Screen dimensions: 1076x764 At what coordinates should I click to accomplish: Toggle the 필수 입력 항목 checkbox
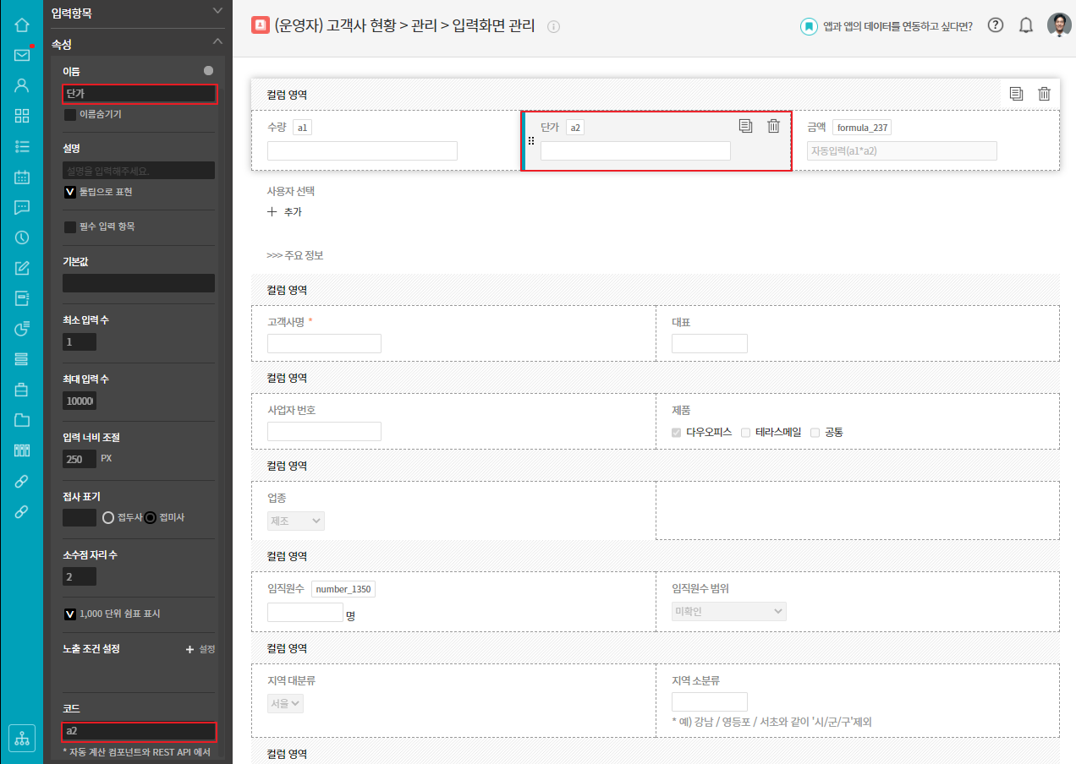click(x=70, y=226)
